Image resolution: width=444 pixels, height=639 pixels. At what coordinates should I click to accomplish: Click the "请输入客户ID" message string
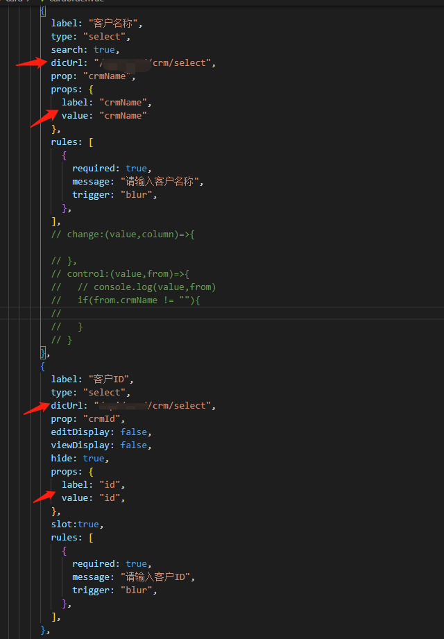tap(157, 577)
